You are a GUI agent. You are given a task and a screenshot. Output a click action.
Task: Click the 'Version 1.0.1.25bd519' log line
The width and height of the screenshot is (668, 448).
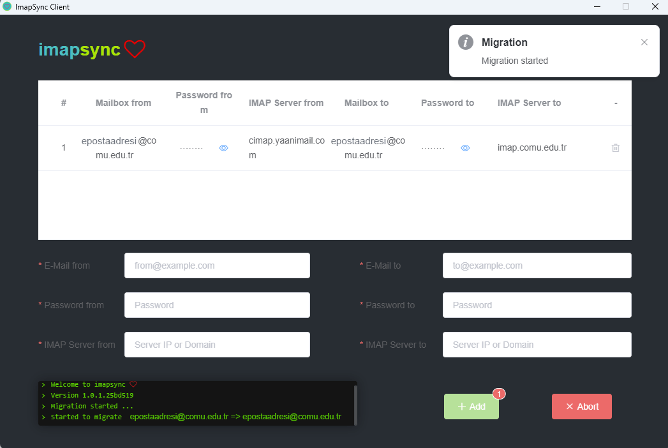click(92, 395)
